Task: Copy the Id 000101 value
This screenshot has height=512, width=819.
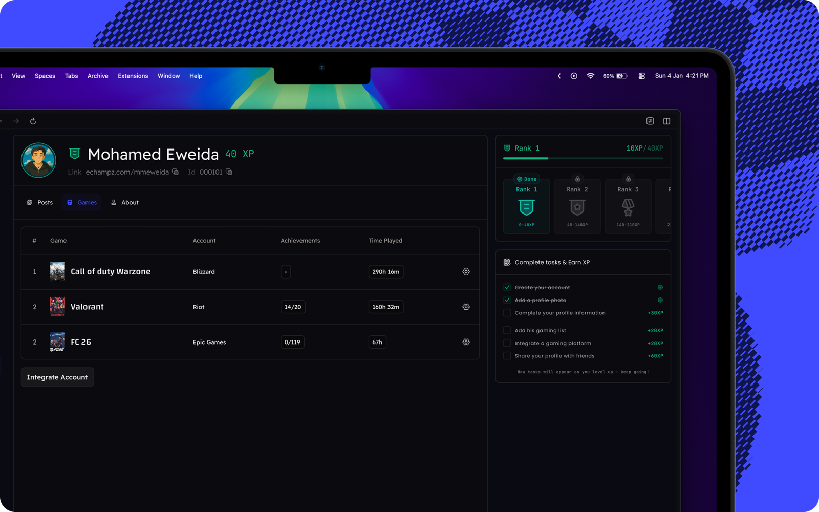Action: click(229, 172)
